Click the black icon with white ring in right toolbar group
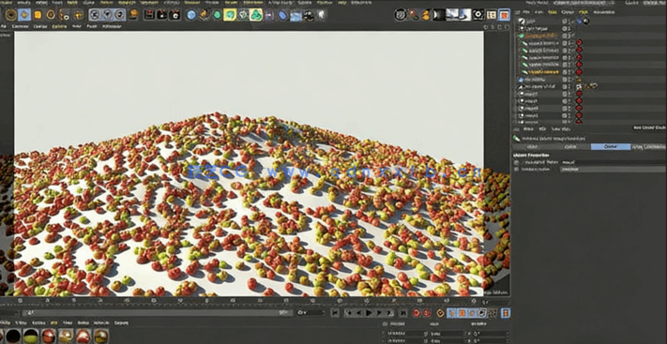Screen dimensions: 667x344 coord(478,15)
